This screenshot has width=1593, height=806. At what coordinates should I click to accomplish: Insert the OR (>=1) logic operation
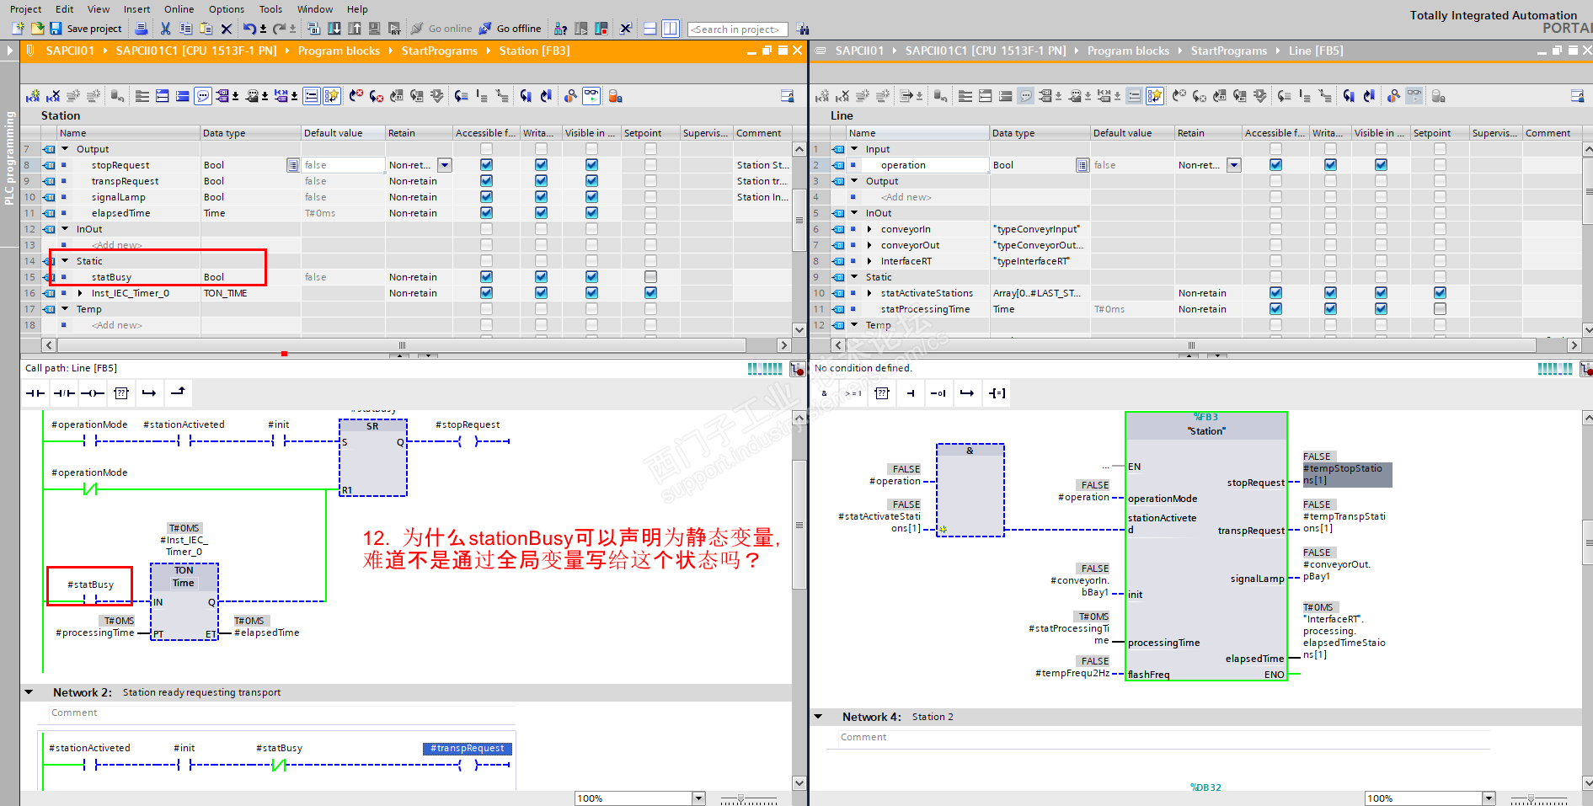click(853, 393)
